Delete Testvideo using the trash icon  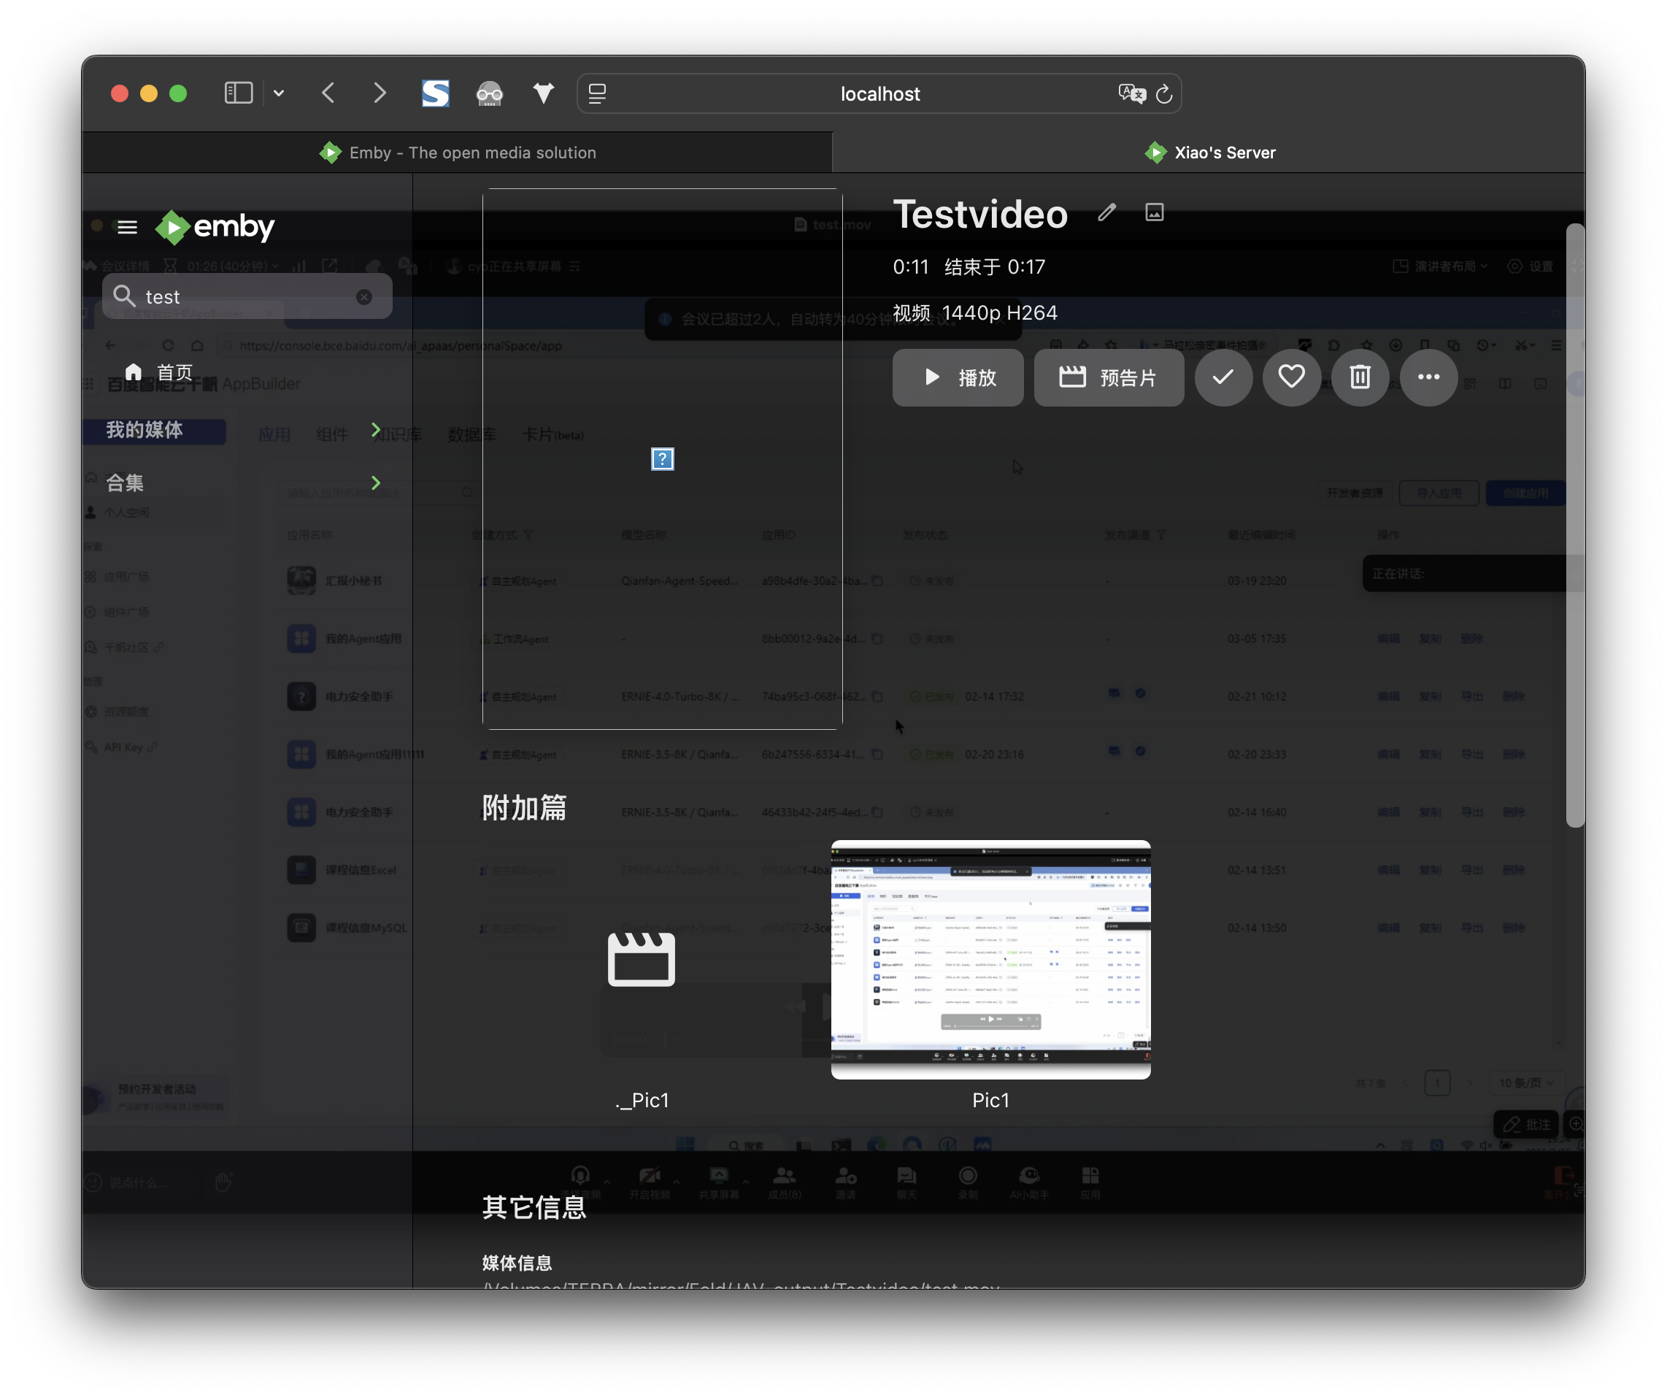point(1360,378)
